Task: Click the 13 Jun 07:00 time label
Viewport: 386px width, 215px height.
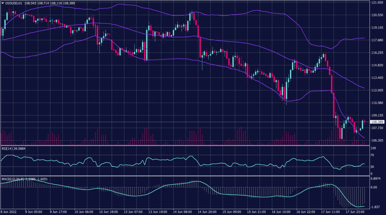Action: click(133, 212)
